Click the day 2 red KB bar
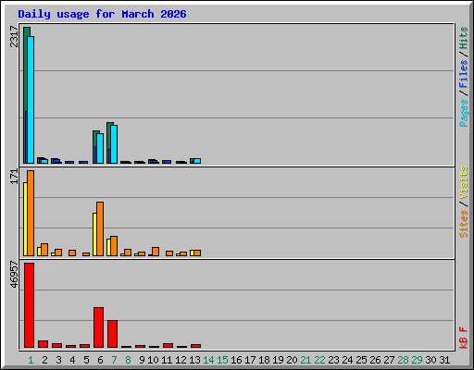 coord(43,344)
